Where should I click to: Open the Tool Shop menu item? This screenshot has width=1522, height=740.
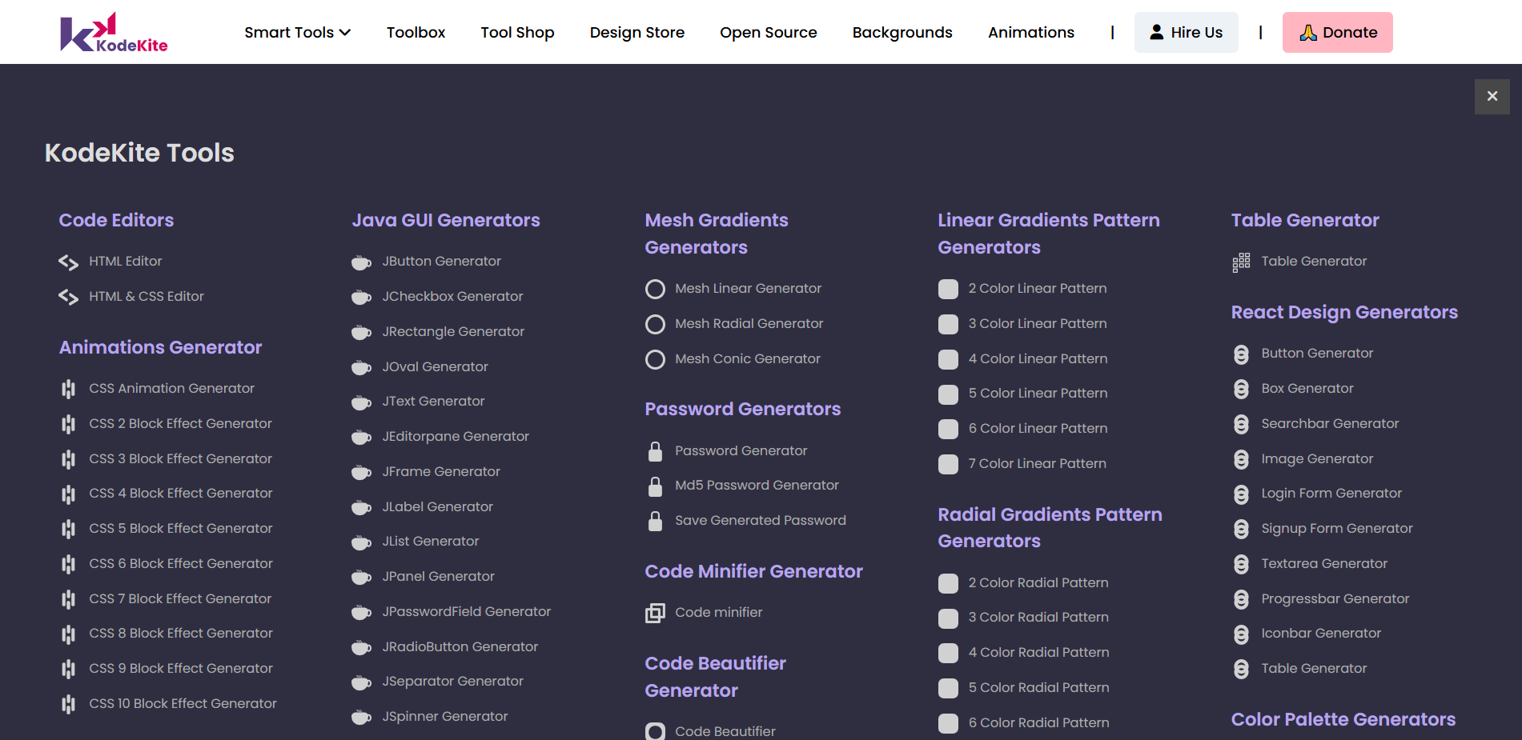(x=517, y=32)
